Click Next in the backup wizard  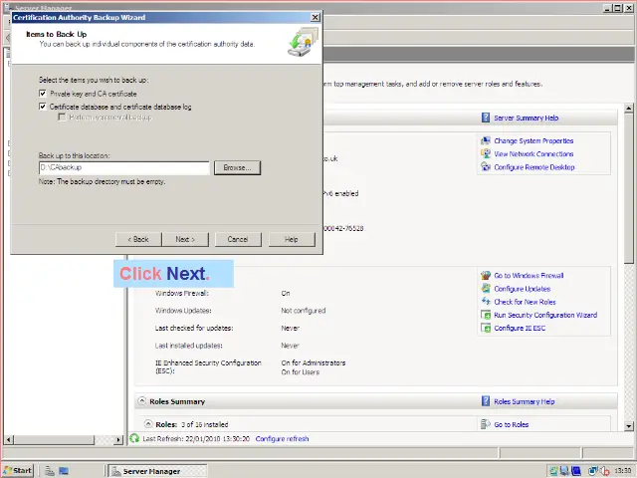click(185, 239)
